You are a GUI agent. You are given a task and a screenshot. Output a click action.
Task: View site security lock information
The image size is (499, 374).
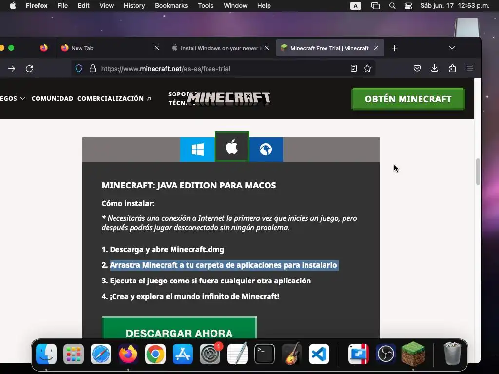click(x=92, y=68)
